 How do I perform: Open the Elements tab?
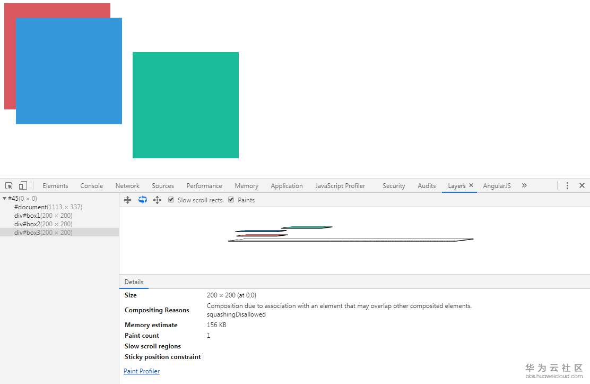[x=55, y=186]
